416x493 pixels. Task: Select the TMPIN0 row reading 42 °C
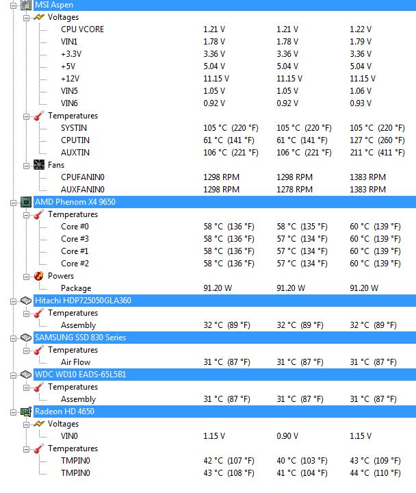(75, 461)
